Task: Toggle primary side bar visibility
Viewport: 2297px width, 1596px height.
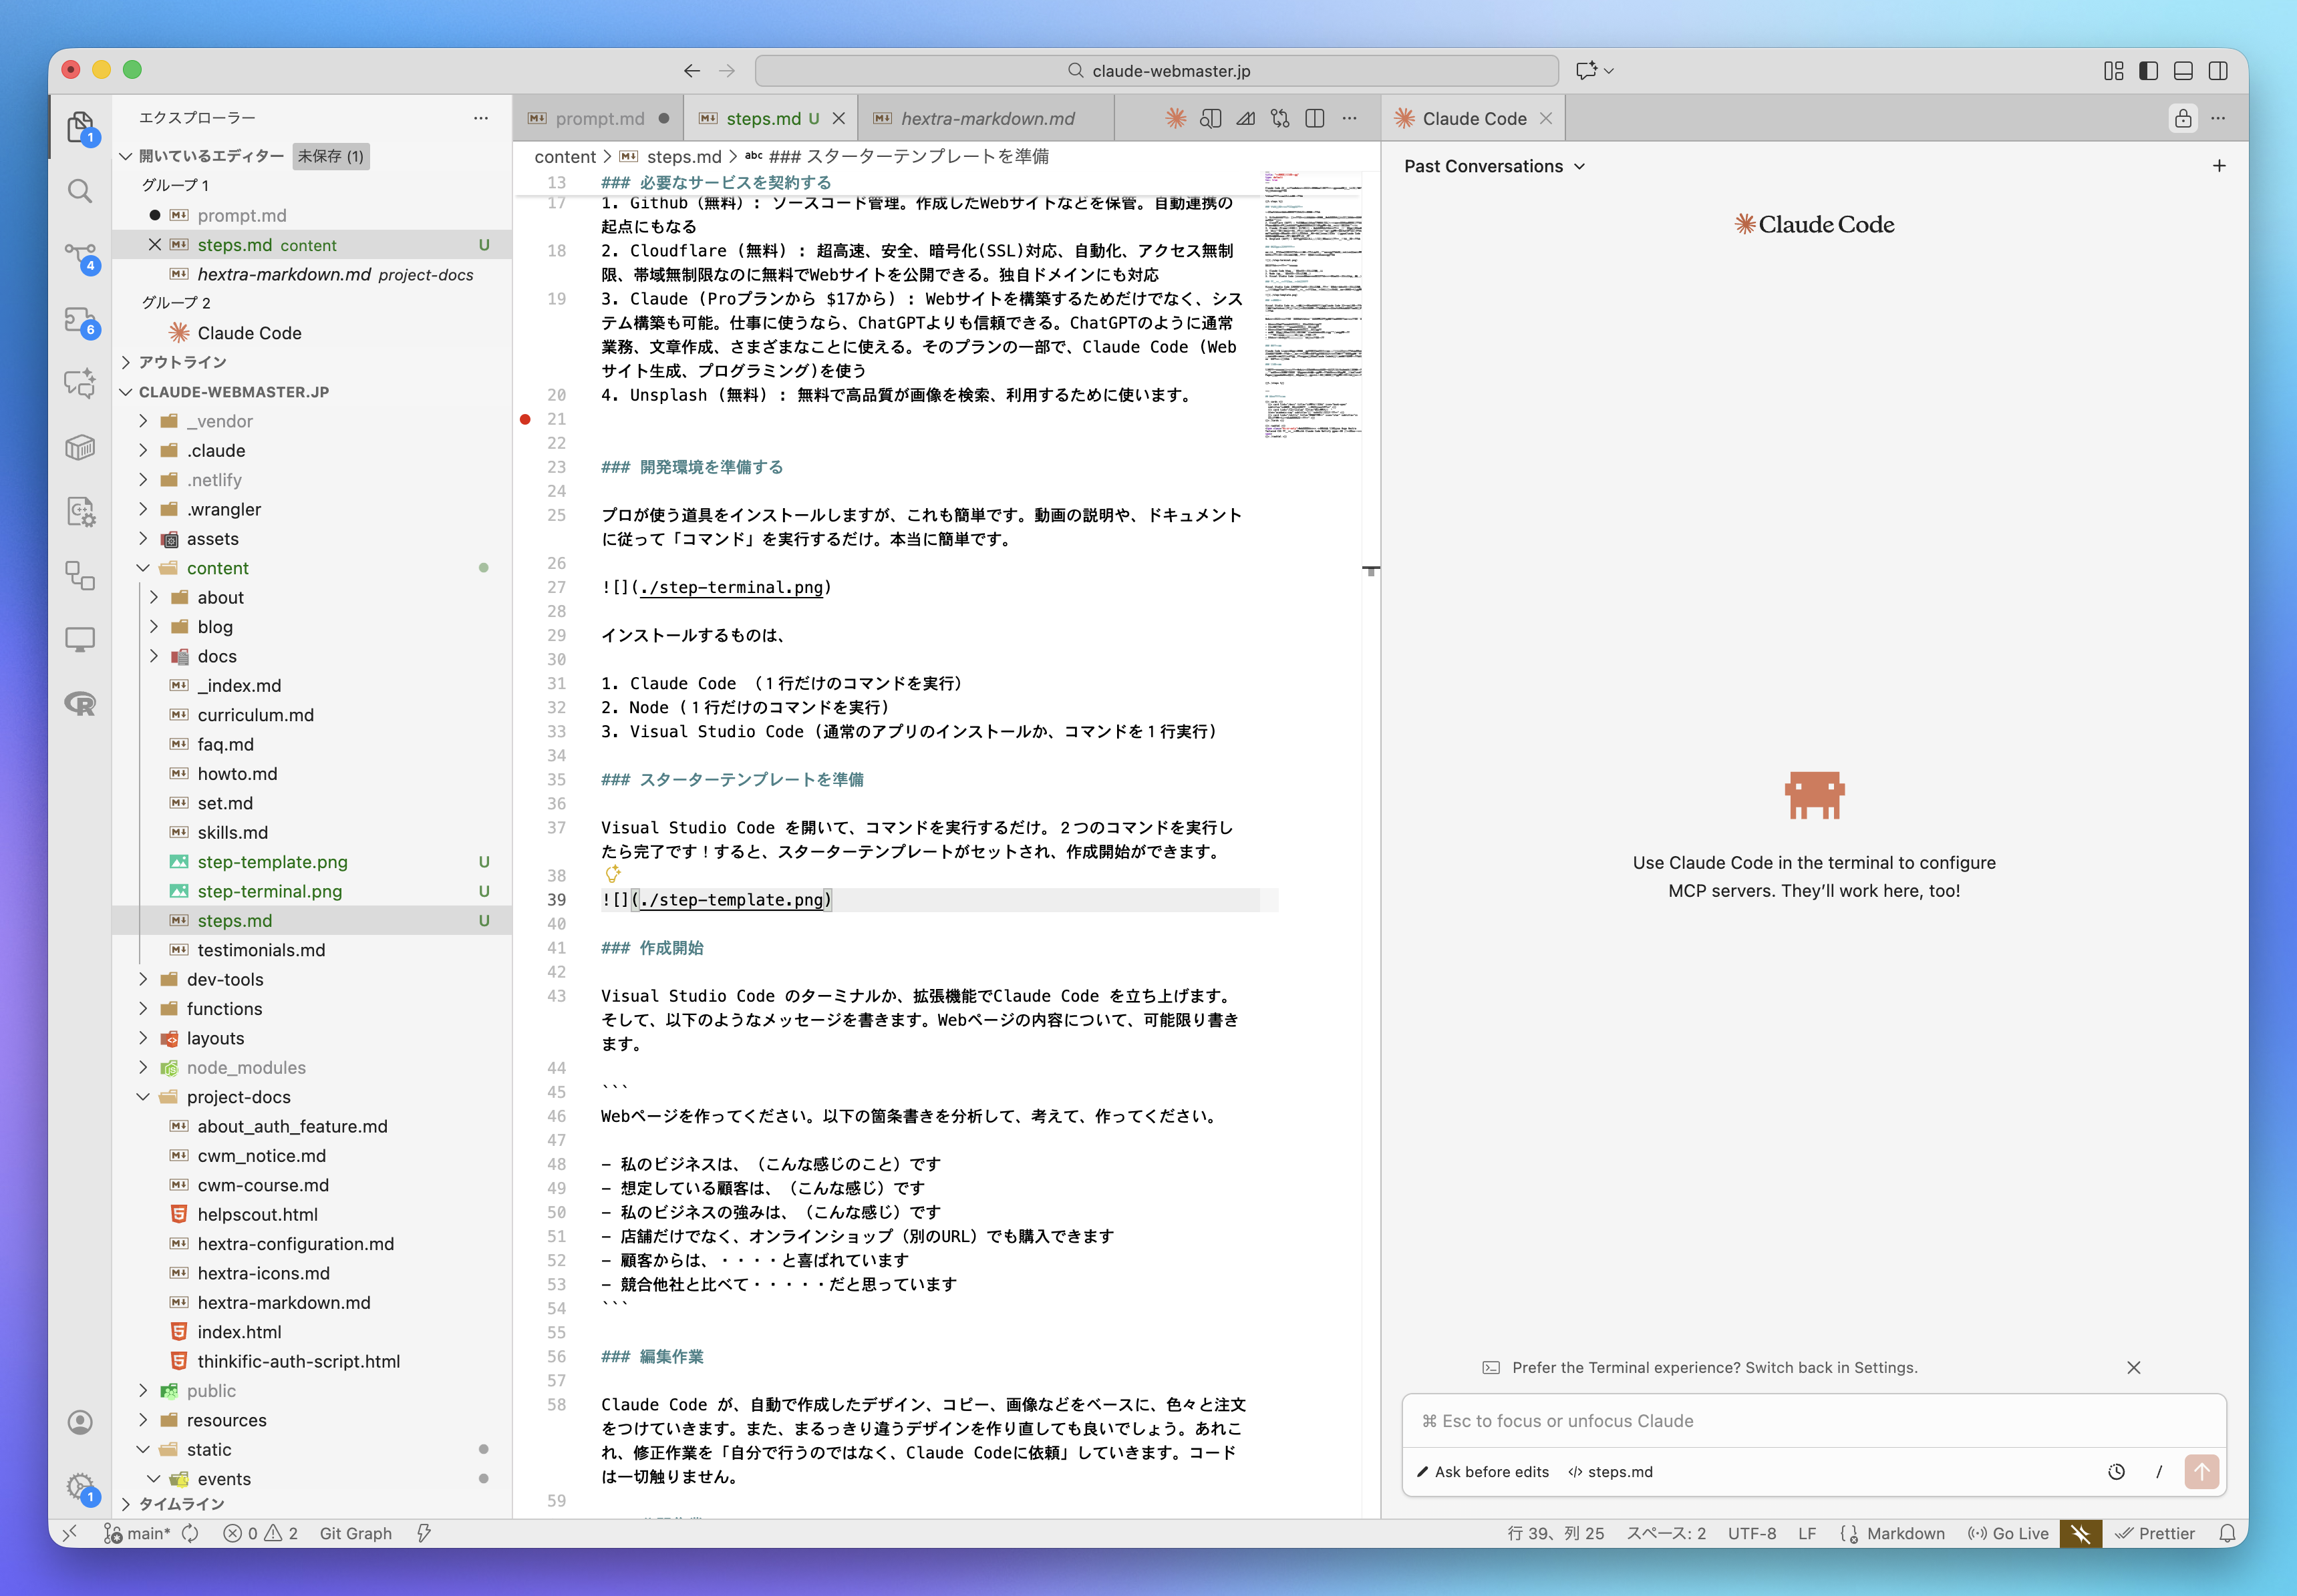Action: pyautogui.click(x=2148, y=71)
